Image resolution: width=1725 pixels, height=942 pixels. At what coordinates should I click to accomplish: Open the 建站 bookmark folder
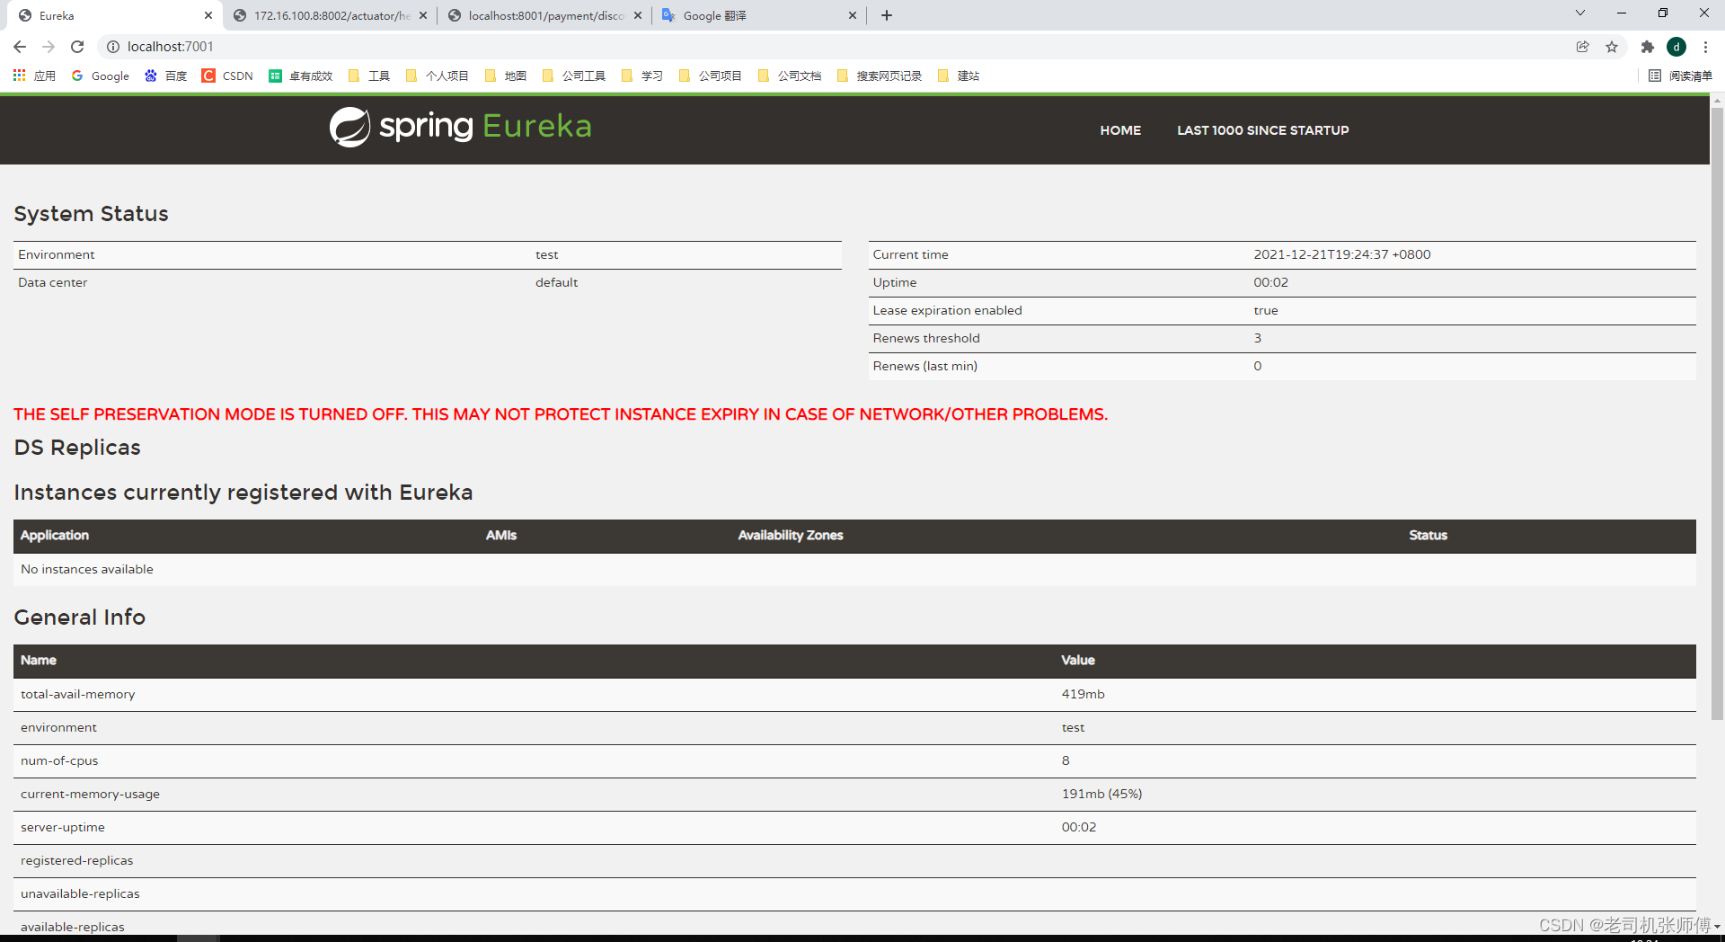[959, 76]
